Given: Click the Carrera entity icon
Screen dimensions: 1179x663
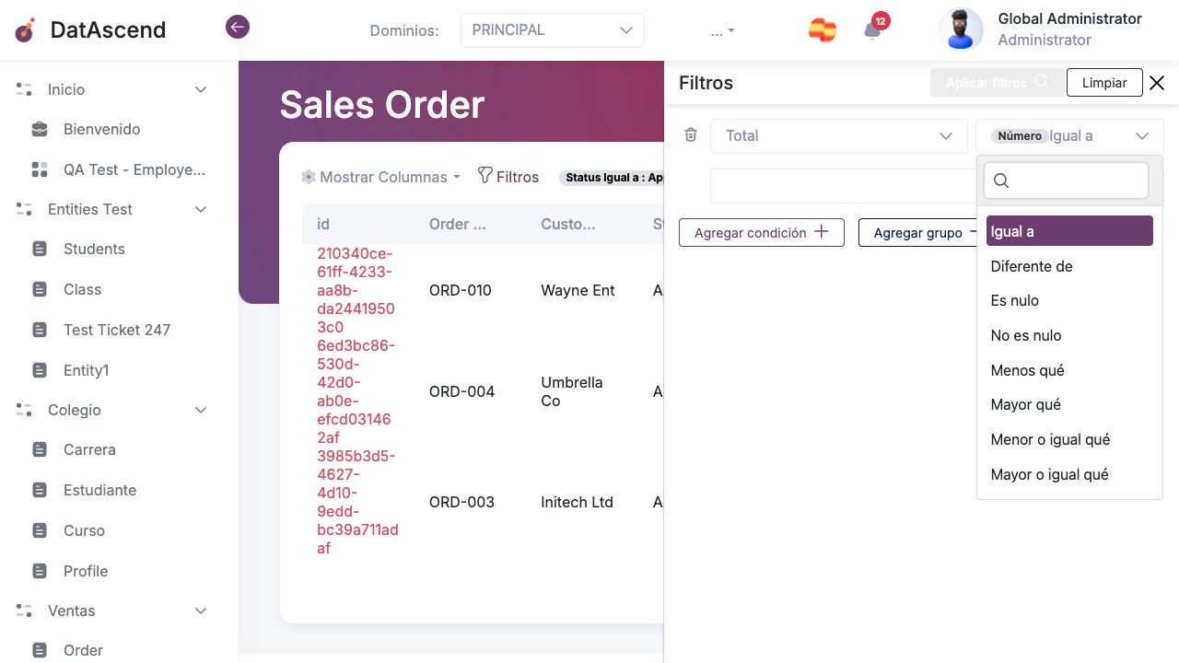Looking at the screenshot, I should click(40, 449).
